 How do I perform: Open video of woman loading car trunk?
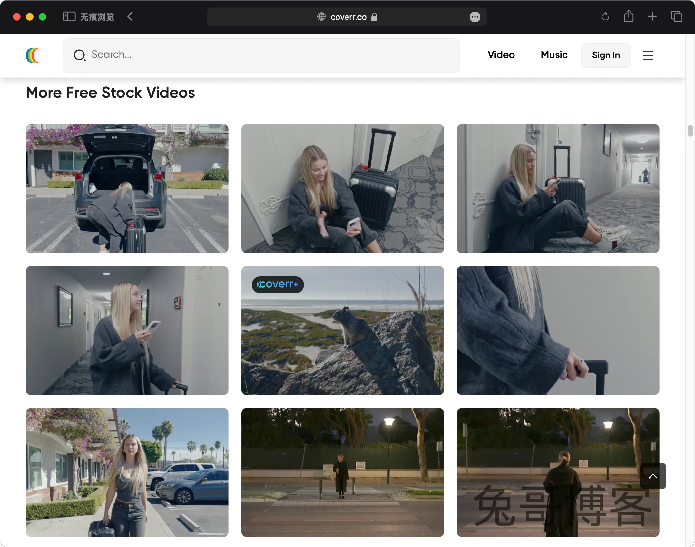click(127, 188)
